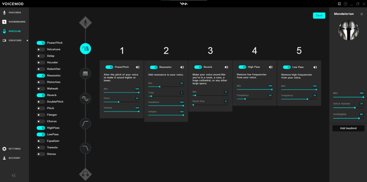367x182 pixels.
Task: Open the Soundboard section label
Action: 17,22
